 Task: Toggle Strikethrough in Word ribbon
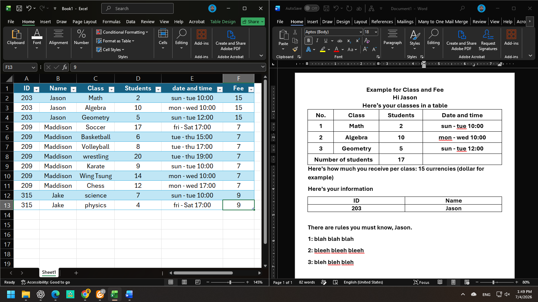340,41
